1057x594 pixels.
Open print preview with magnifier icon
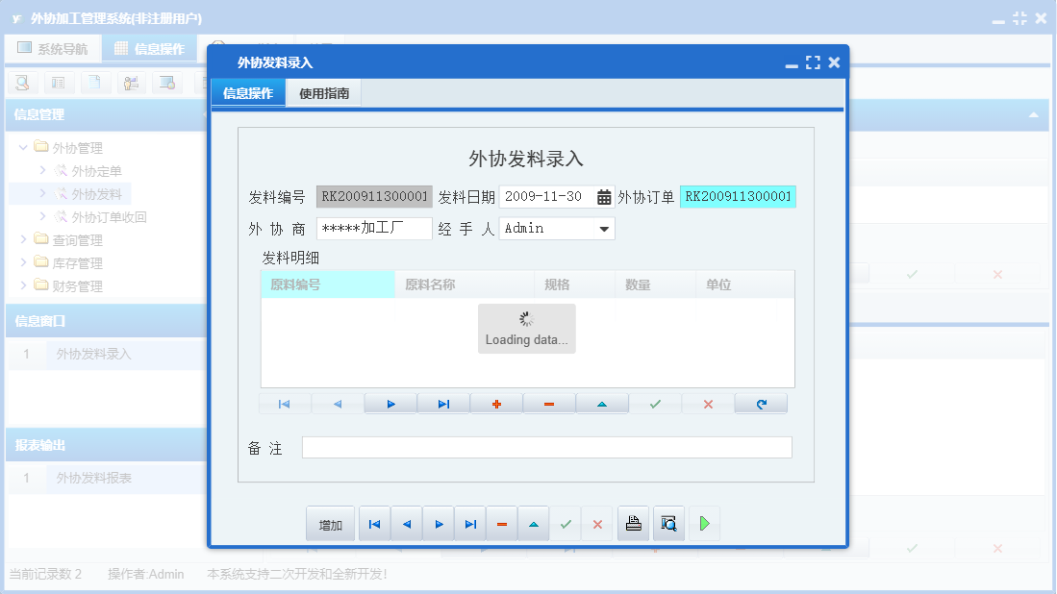[668, 523]
